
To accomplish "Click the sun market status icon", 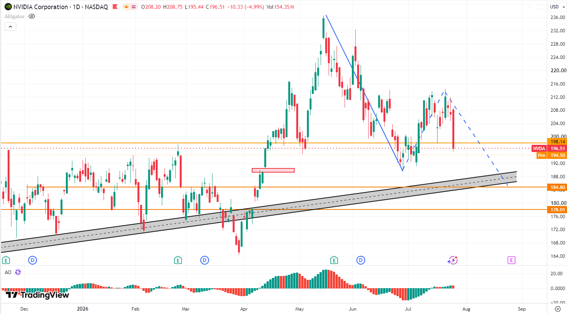I will (x=126, y=7).
